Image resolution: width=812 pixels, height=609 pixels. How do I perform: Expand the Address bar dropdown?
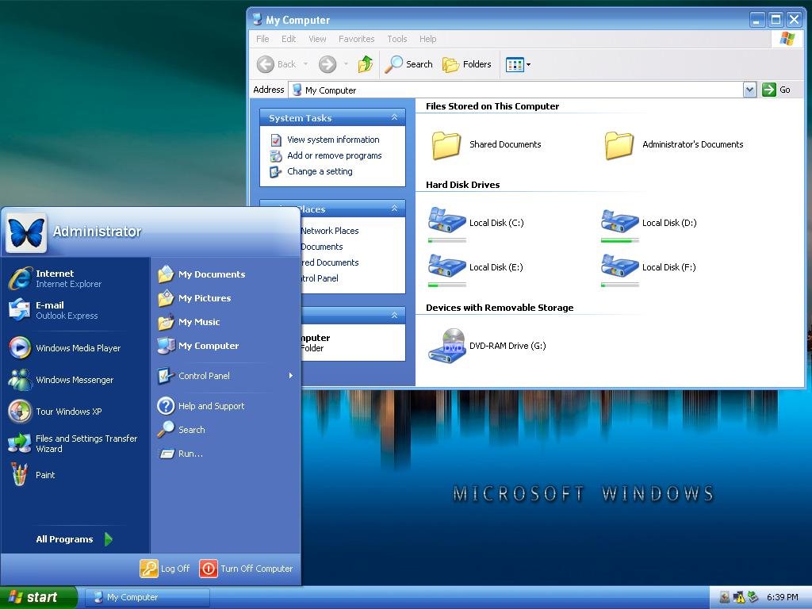pos(749,90)
